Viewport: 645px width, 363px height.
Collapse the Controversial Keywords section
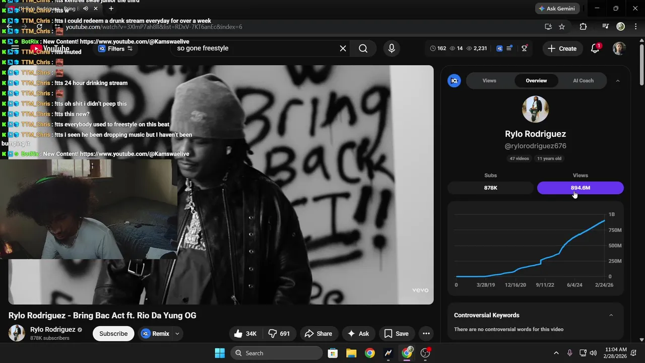coord(611,315)
